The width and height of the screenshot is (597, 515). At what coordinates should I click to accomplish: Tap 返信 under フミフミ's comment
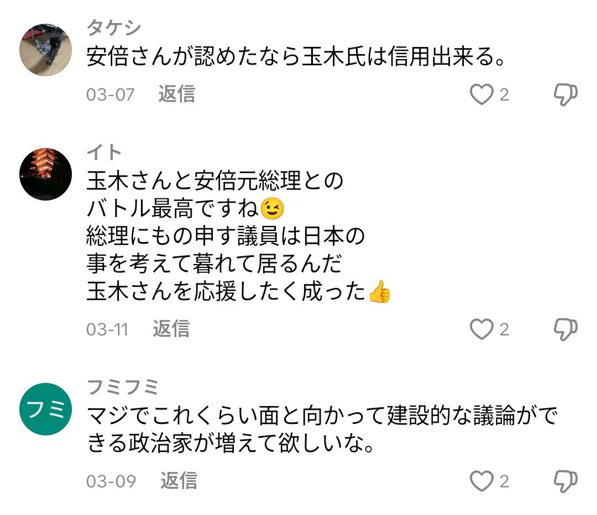pyautogui.click(x=179, y=481)
